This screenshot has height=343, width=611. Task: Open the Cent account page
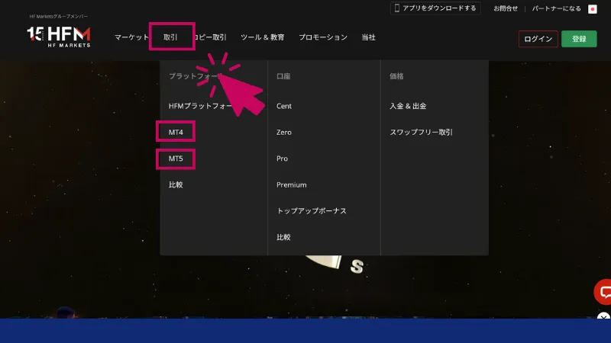pos(284,107)
